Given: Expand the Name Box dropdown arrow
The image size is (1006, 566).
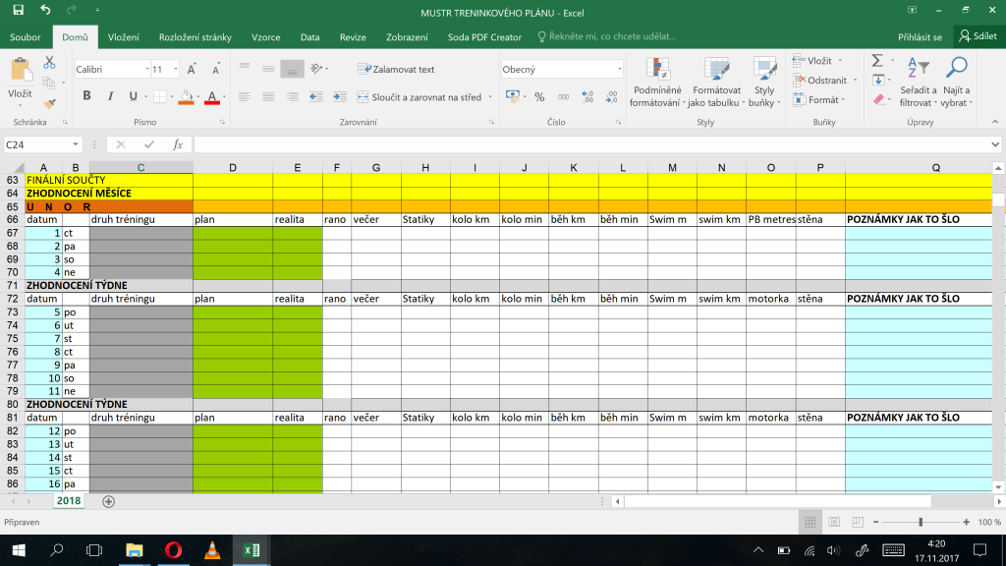Looking at the screenshot, I should tap(75, 145).
